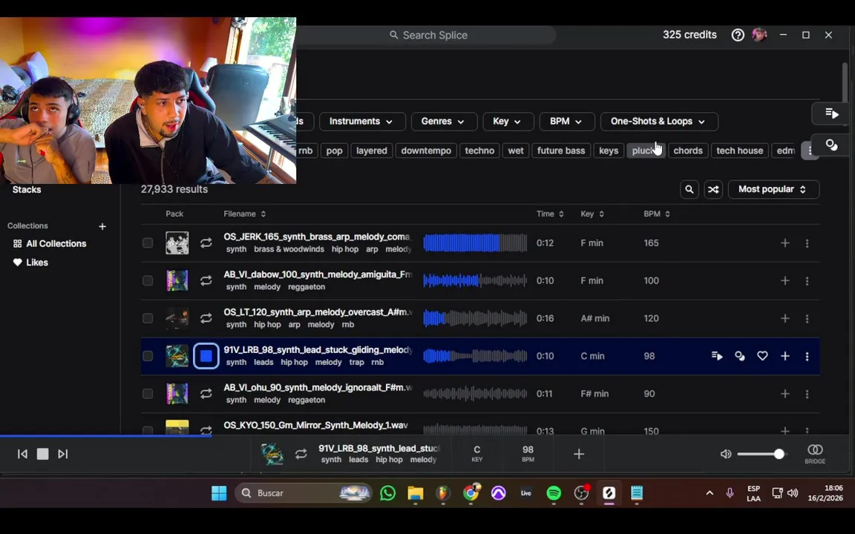Seek in 91V_LRB_98 row waveform
The height and width of the screenshot is (534, 855).
[x=475, y=356]
